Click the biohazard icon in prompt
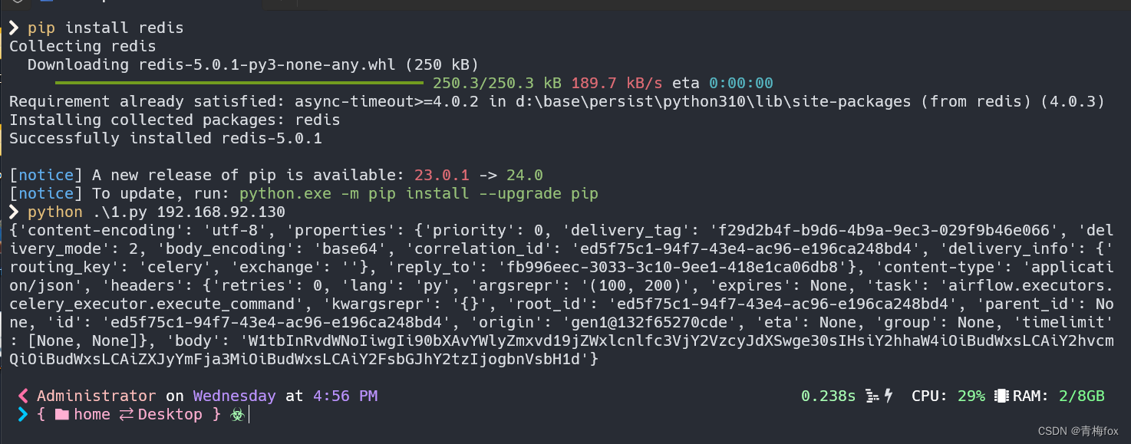1131x444 pixels. (237, 415)
